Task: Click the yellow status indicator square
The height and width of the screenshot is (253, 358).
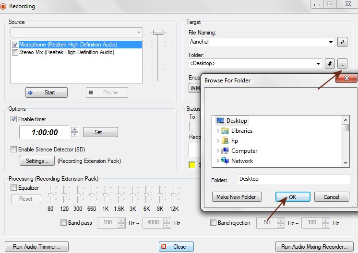Action: pyautogui.click(x=192, y=165)
